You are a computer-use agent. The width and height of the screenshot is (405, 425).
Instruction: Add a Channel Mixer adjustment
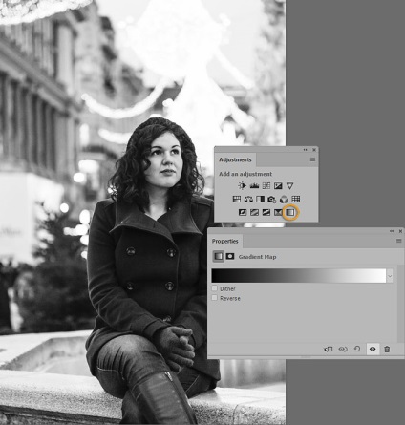(x=284, y=200)
